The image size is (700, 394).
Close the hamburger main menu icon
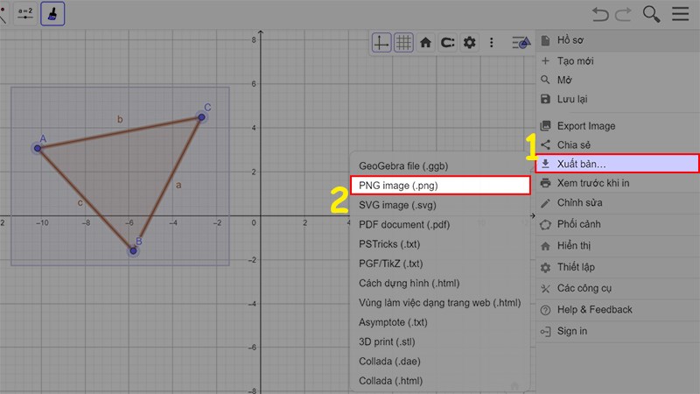[681, 14]
